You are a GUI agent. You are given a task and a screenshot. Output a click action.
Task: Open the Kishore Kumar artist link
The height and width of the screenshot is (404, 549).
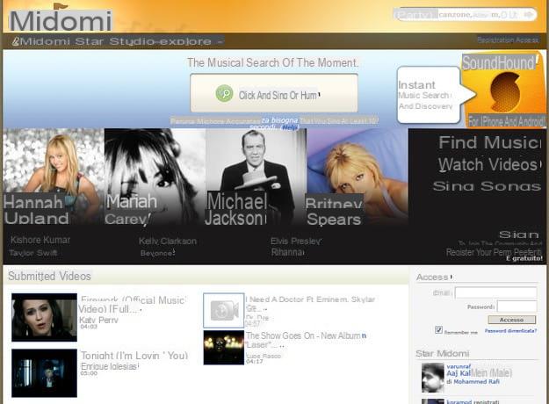coord(40,240)
